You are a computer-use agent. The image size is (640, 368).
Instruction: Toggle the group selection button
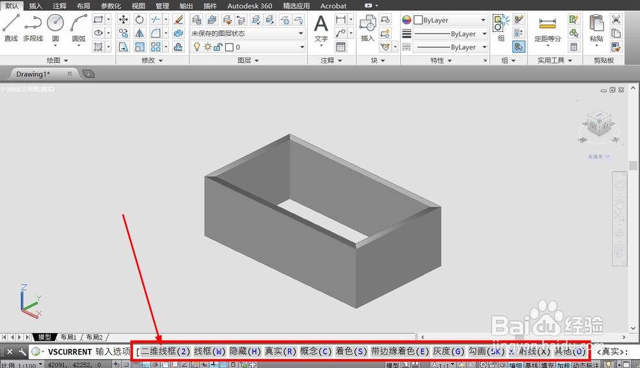(518, 47)
